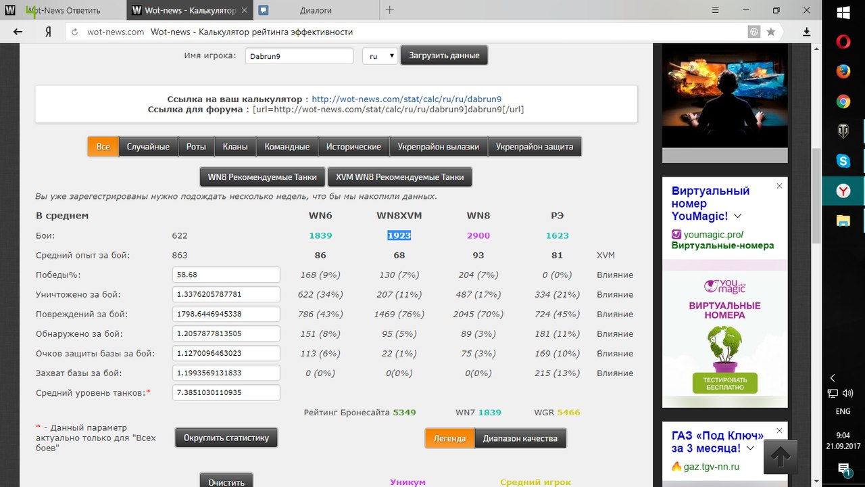Open a new tab with the plus icon
This screenshot has height=487, width=865.
(x=389, y=10)
